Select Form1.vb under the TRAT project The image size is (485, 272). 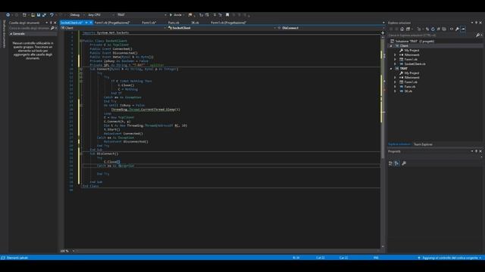pyautogui.click(x=411, y=82)
